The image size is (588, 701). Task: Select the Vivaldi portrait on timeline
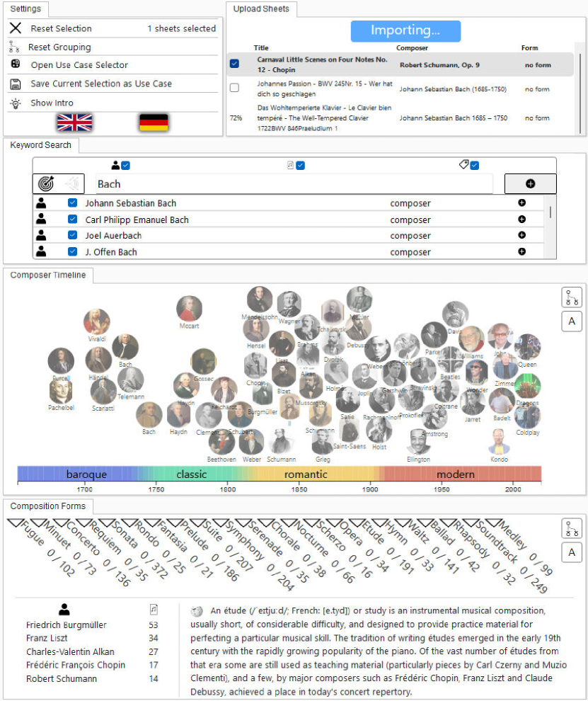click(96, 321)
